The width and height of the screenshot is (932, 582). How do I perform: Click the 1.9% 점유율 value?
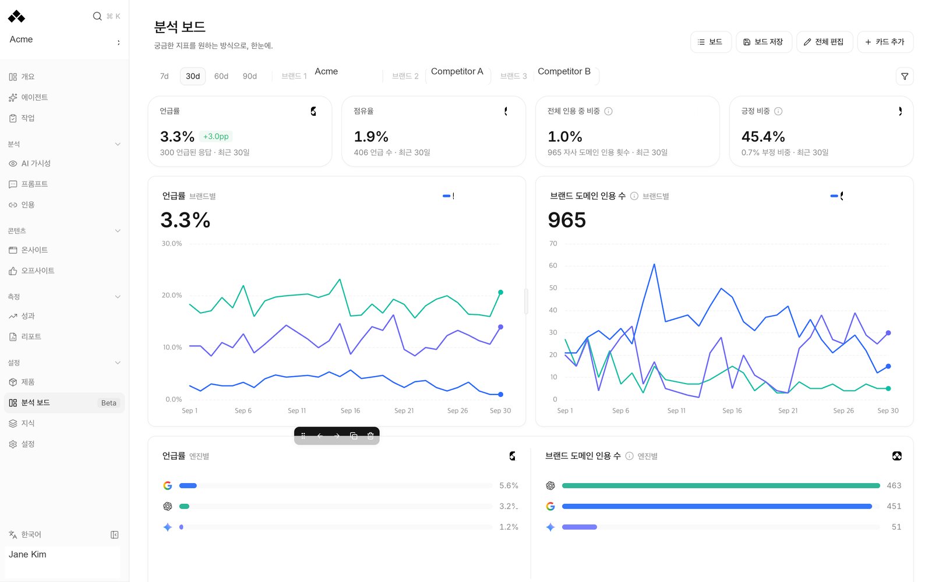tap(371, 137)
